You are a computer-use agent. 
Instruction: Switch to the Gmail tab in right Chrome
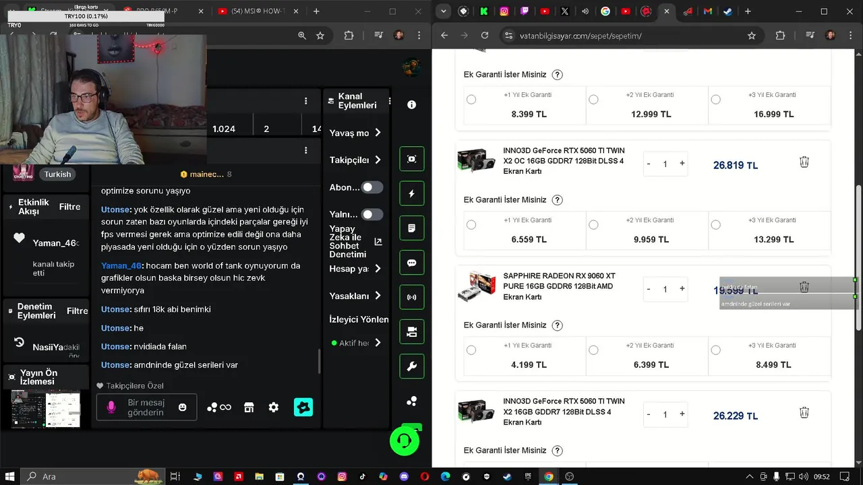pos(707,11)
